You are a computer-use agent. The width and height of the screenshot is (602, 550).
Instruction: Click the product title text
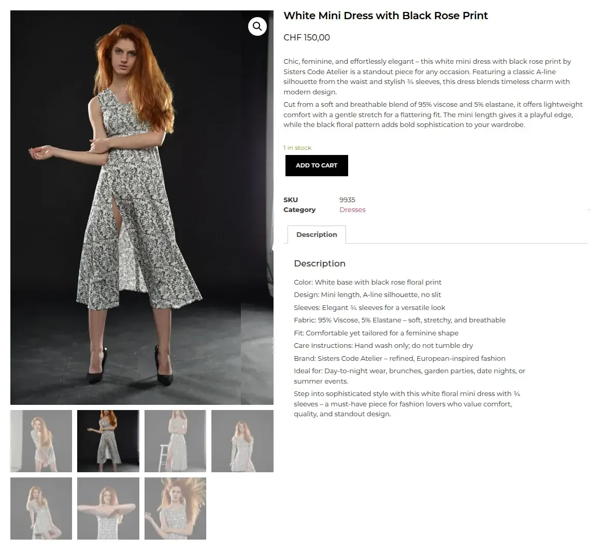[x=385, y=16]
